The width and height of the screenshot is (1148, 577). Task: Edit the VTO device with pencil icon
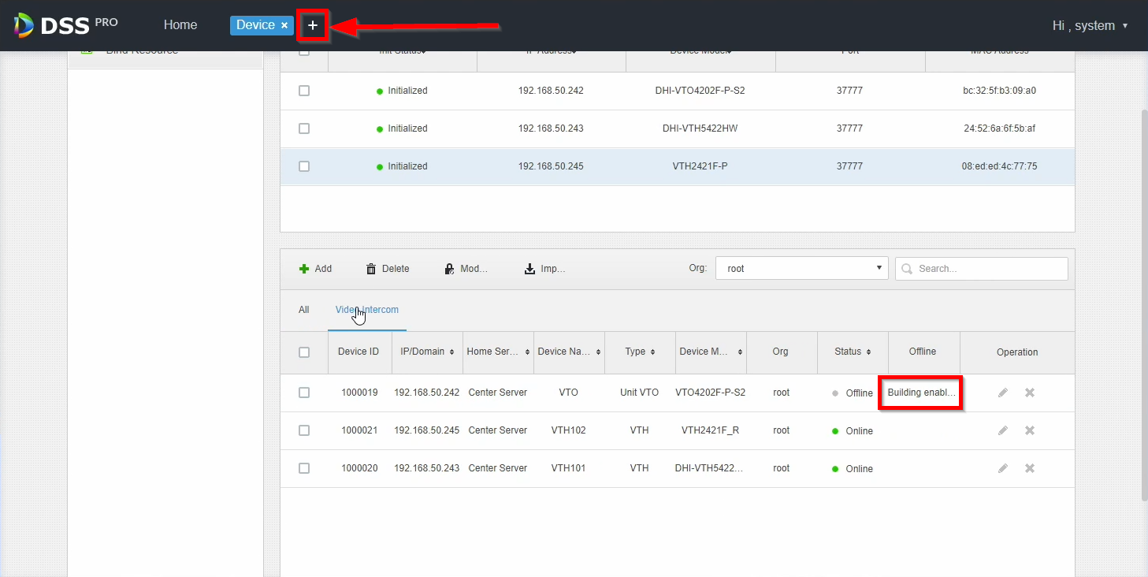(x=1002, y=393)
